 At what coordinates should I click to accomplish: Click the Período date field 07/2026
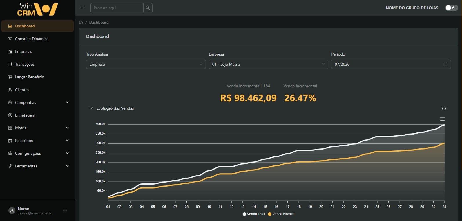coord(391,64)
